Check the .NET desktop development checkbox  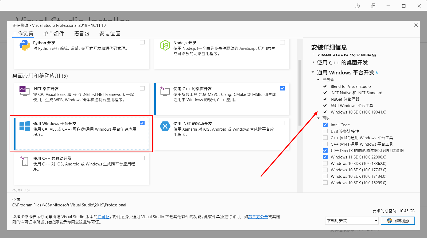click(142, 88)
